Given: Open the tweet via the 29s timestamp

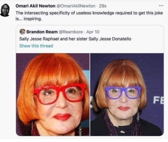Looking at the screenshot, I should [103, 6].
